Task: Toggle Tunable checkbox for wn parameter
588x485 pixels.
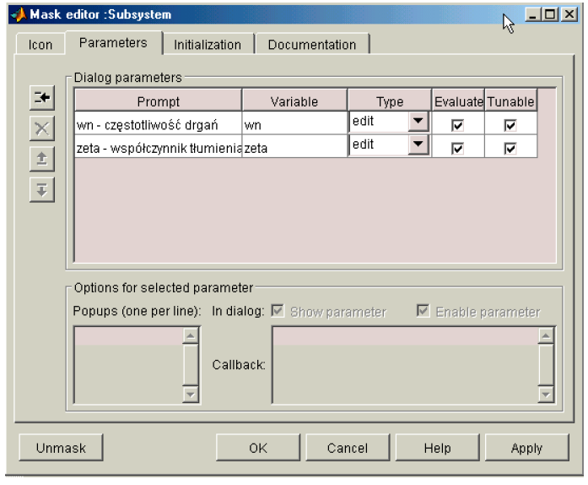Action: point(510,124)
